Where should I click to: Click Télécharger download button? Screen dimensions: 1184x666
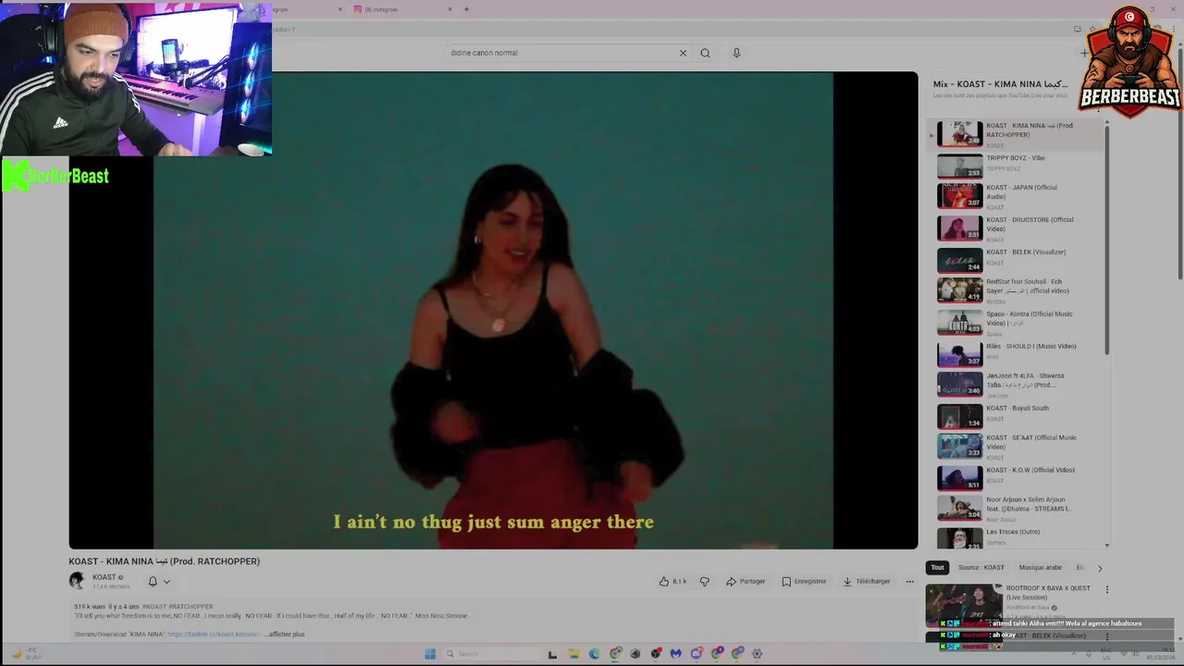867,582
